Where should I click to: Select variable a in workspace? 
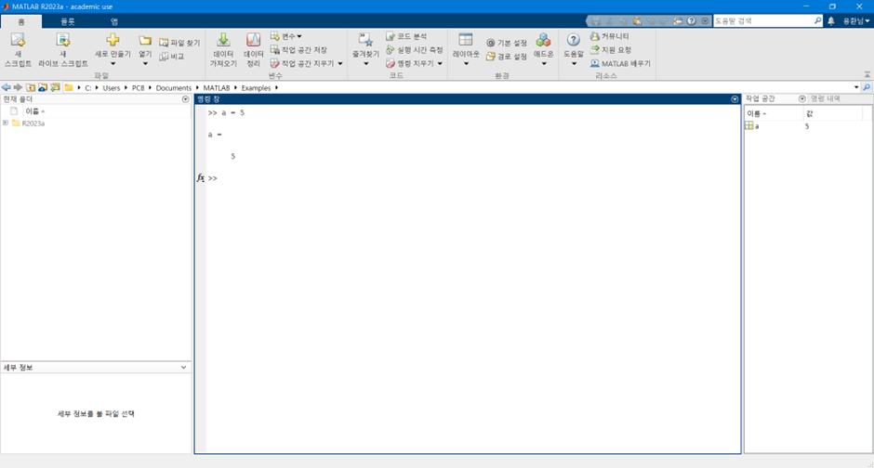757,126
